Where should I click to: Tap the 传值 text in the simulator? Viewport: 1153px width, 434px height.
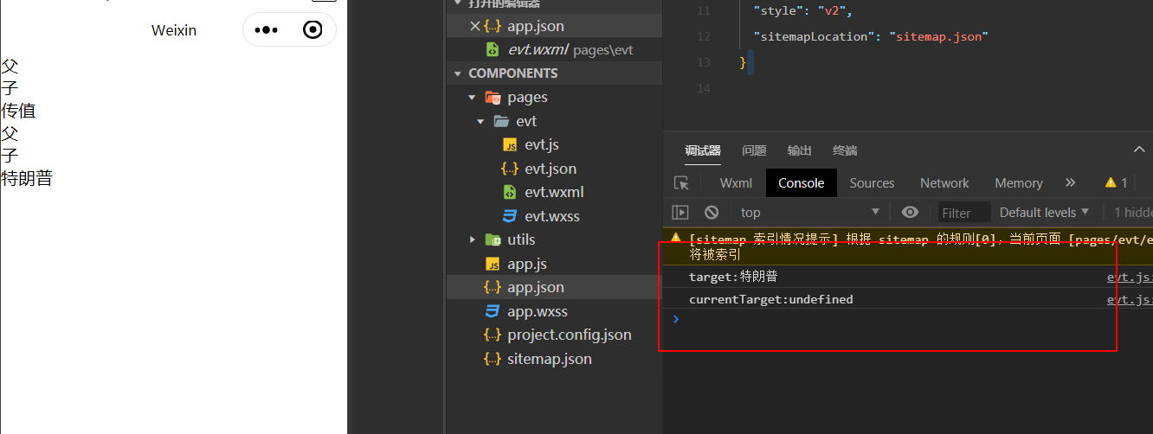point(18,111)
